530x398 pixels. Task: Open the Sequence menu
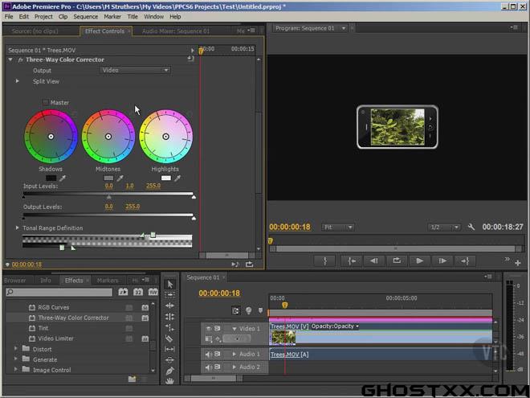coord(85,17)
